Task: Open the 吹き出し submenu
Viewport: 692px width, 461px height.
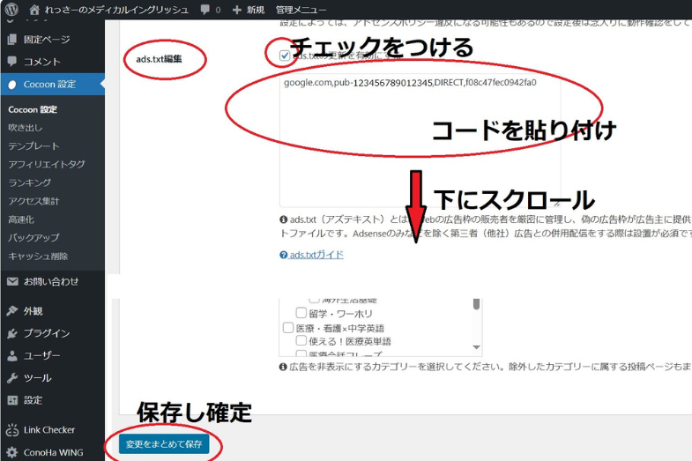Action: [x=26, y=128]
